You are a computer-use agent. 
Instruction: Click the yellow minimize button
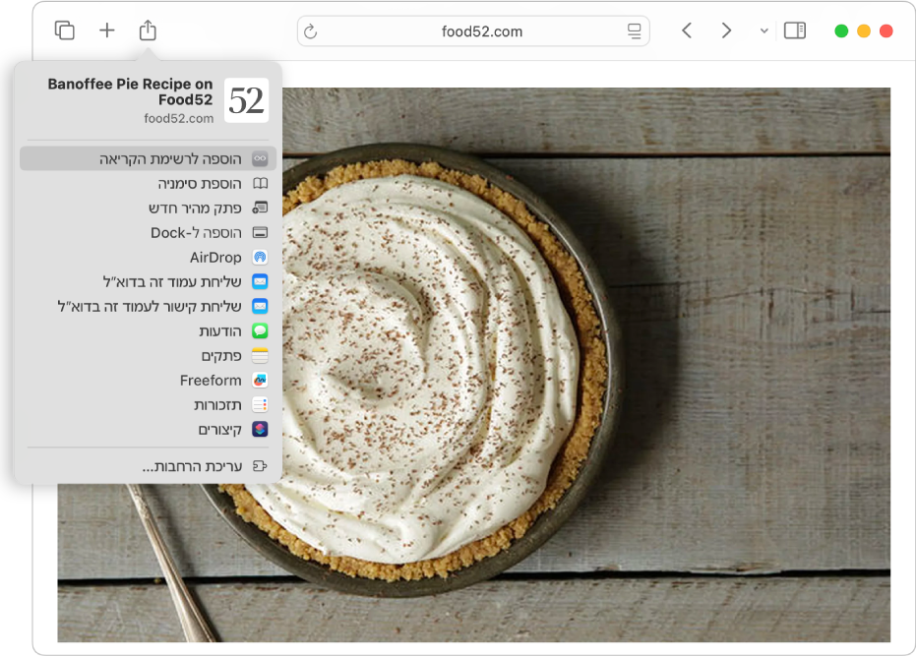(x=864, y=30)
